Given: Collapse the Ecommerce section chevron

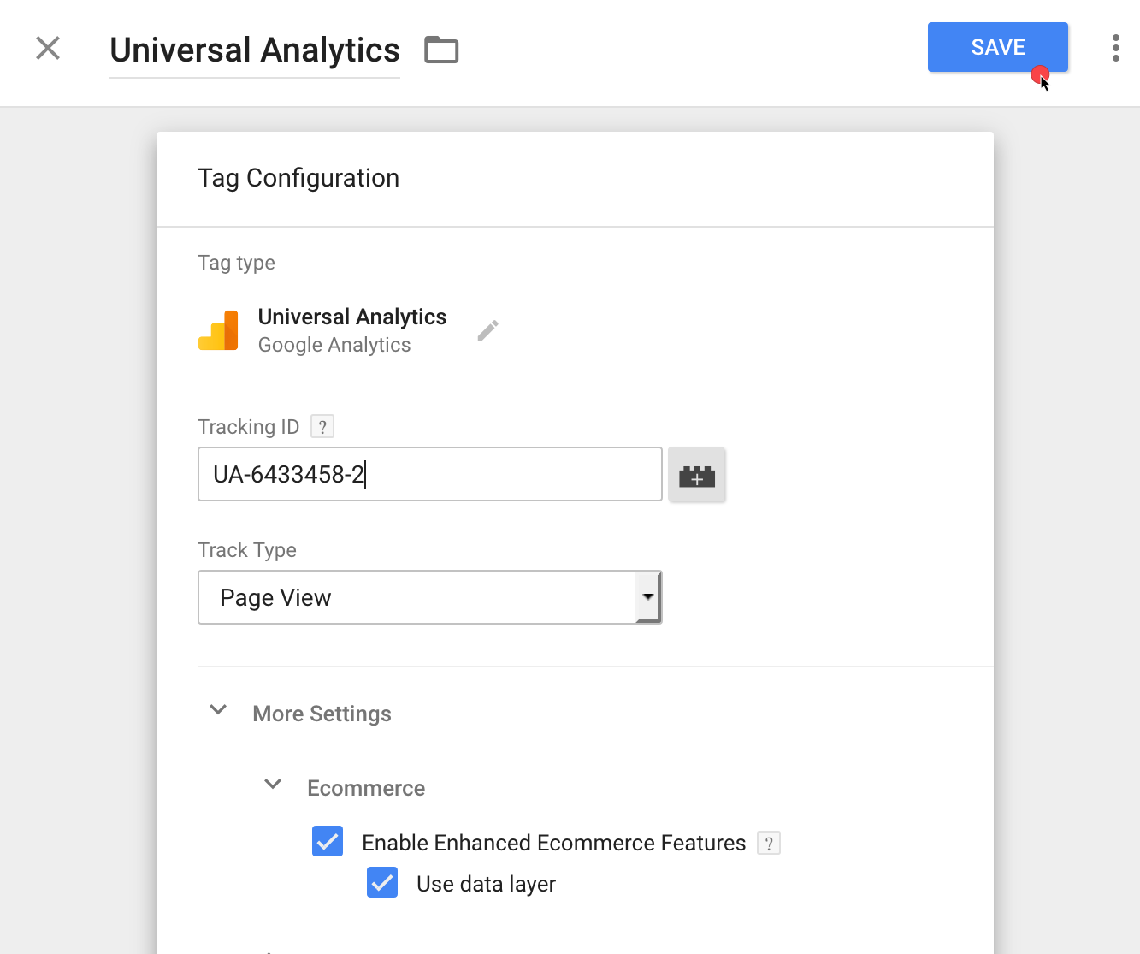Looking at the screenshot, I should point(273,785).
